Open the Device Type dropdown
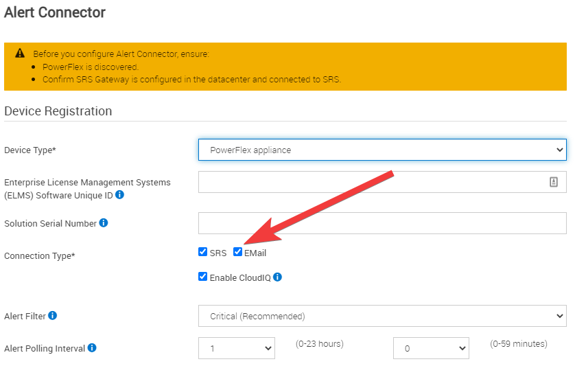 (x=382, y=150)
